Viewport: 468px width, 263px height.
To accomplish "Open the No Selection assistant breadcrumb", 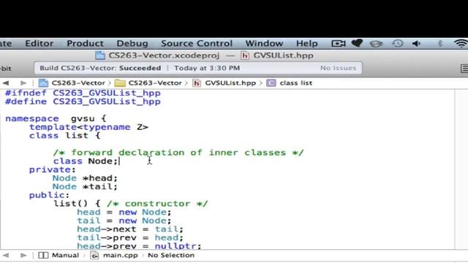I will (171, 255).
